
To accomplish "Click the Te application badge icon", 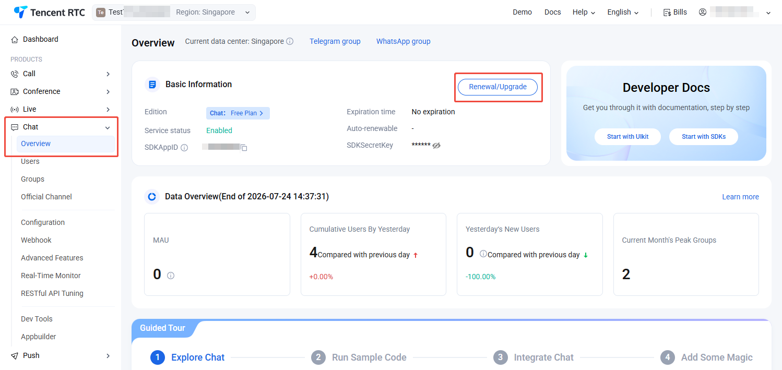I will 101,13.
